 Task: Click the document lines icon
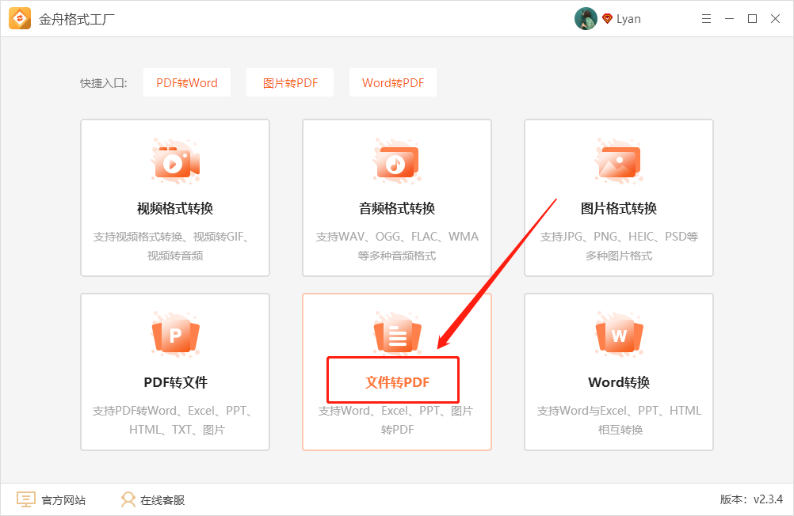click(398, 334)
